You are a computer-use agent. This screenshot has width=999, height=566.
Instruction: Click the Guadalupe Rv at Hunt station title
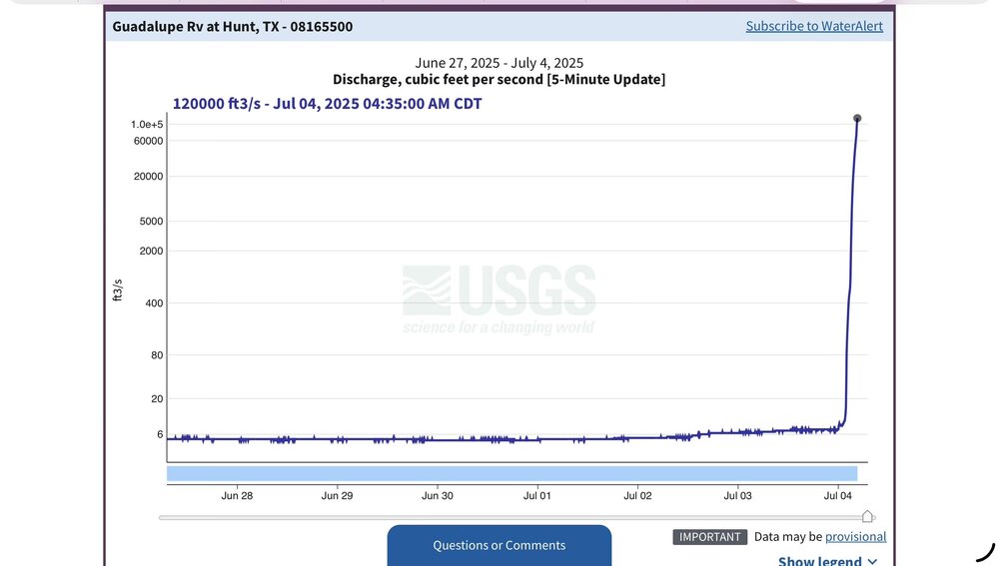[x=232, y=27]
